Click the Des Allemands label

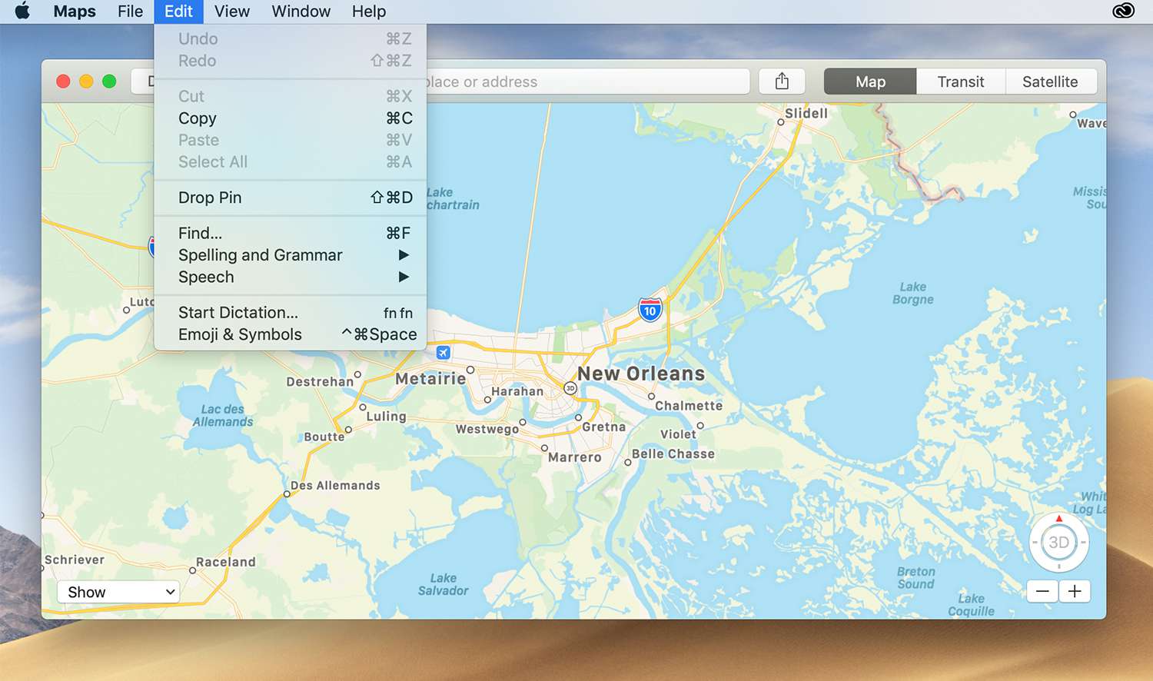(x=335, y=486)
